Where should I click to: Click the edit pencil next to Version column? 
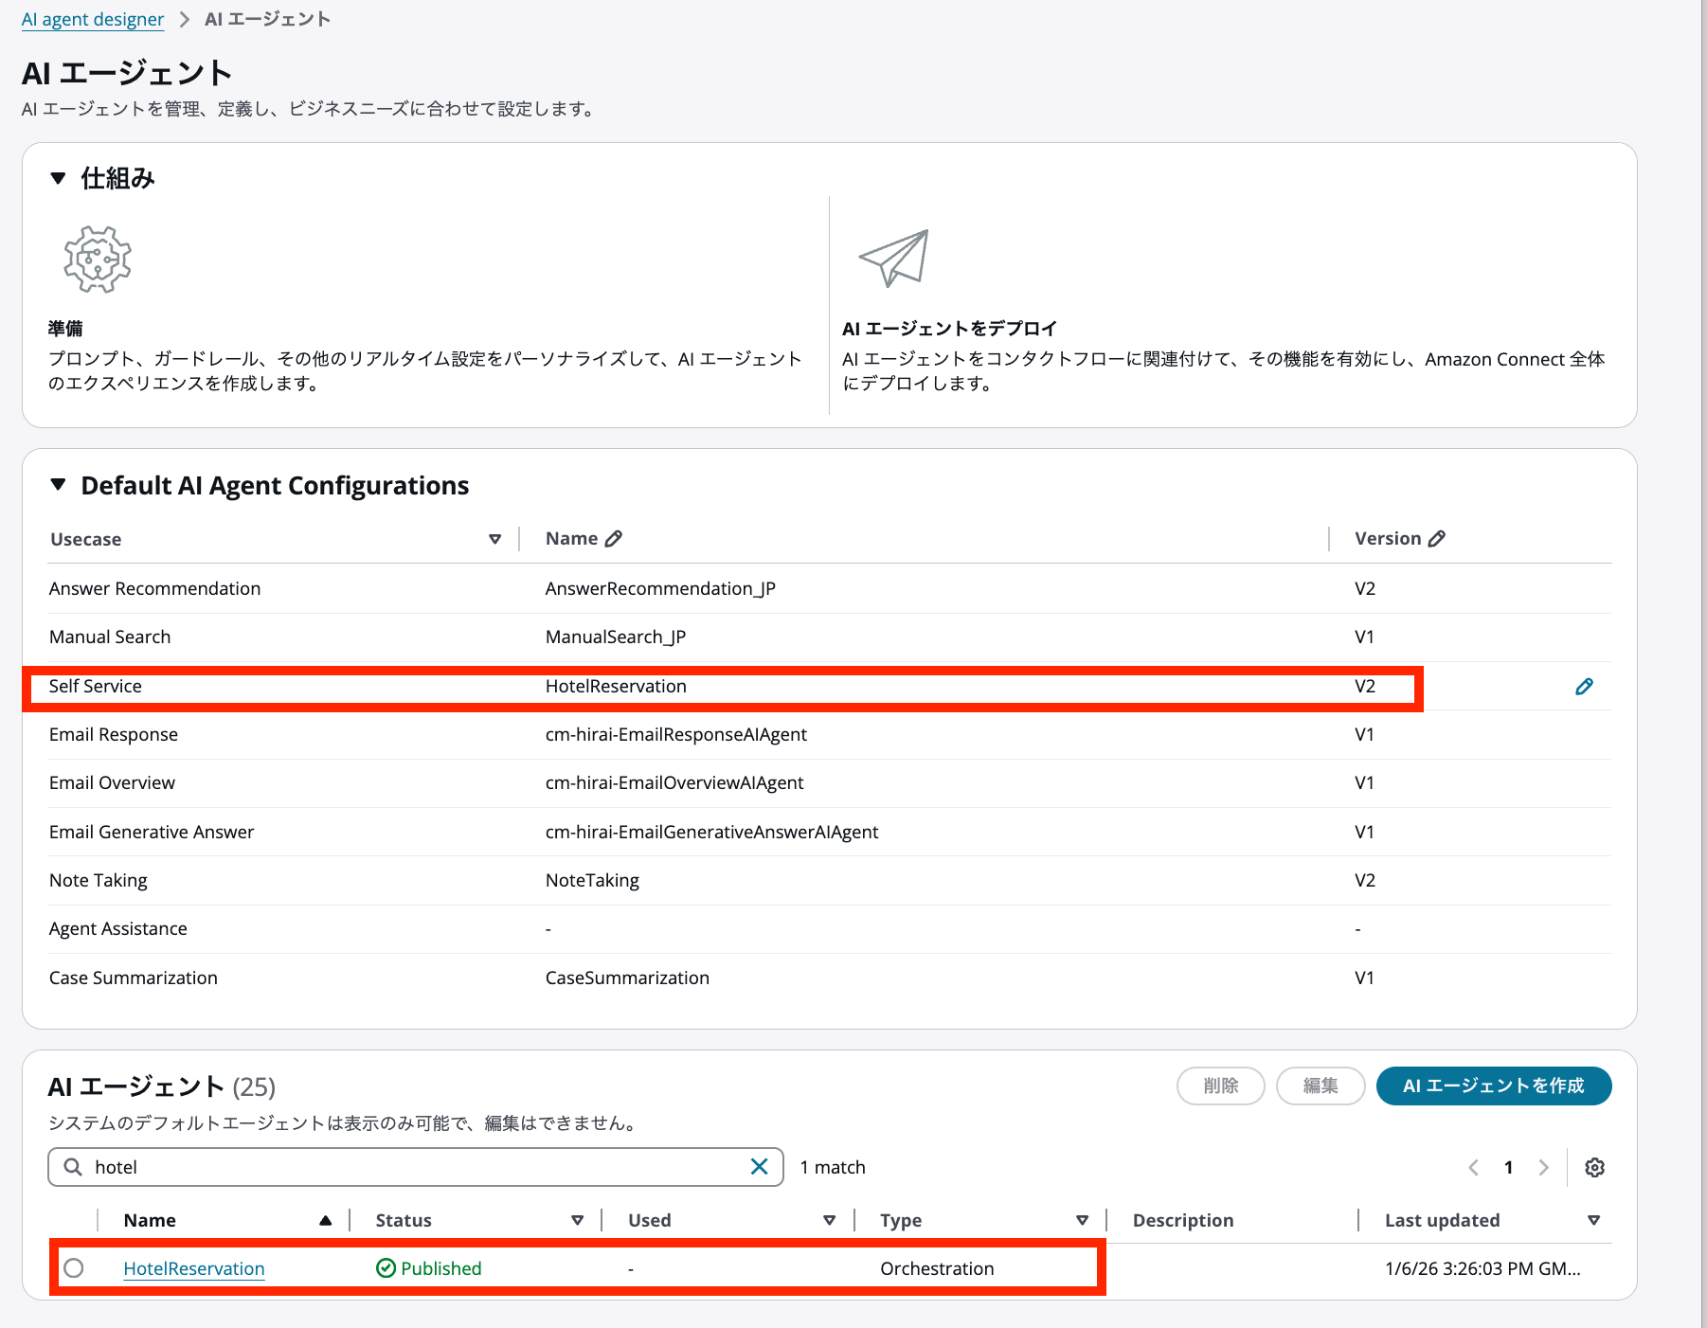click(1438, 538)
